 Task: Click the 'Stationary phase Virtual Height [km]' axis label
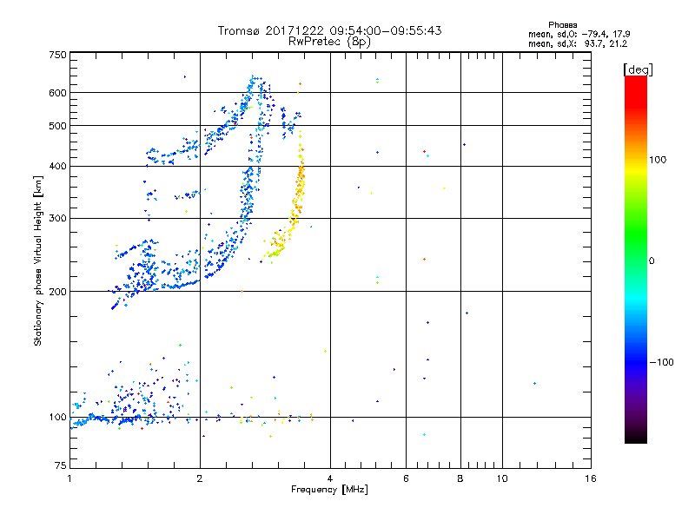[38, 260]
